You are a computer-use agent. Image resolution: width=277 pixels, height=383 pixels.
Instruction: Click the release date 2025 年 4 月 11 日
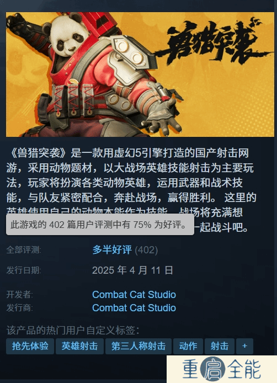click(132, 270)
